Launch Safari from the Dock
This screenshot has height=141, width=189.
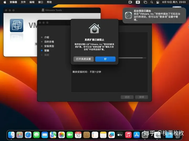[28, 135]
